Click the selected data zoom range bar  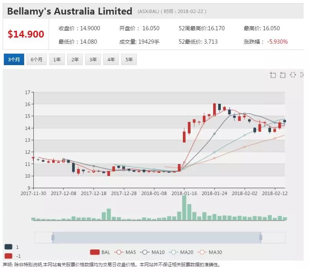(157, 238)
